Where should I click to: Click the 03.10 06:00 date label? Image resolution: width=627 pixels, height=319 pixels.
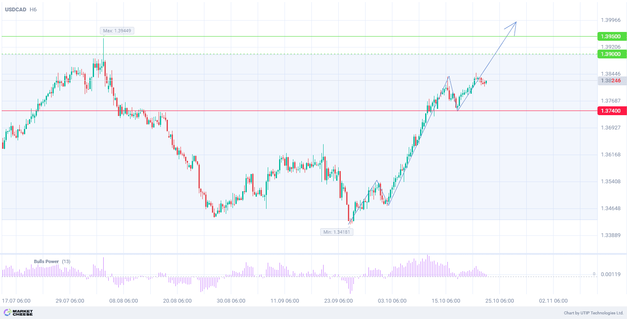coord(392,301)
